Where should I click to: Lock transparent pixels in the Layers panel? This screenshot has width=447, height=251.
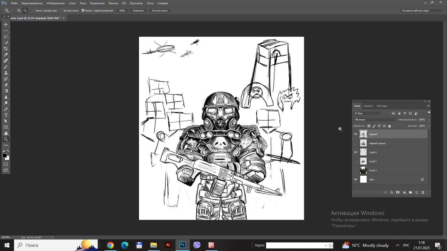pos(369,126)
